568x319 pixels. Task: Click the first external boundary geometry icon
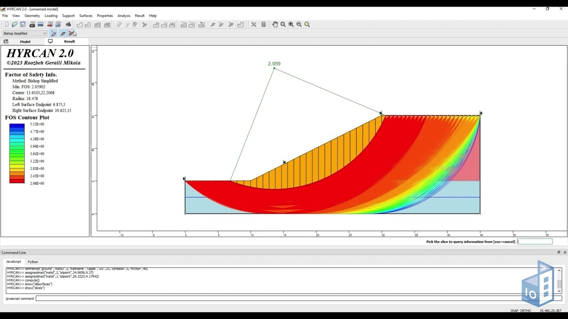[79, 24]
